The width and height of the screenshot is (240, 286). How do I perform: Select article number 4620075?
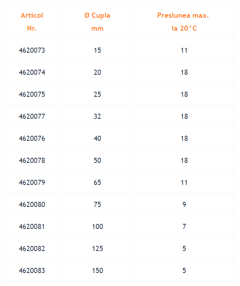pos(32,94)
